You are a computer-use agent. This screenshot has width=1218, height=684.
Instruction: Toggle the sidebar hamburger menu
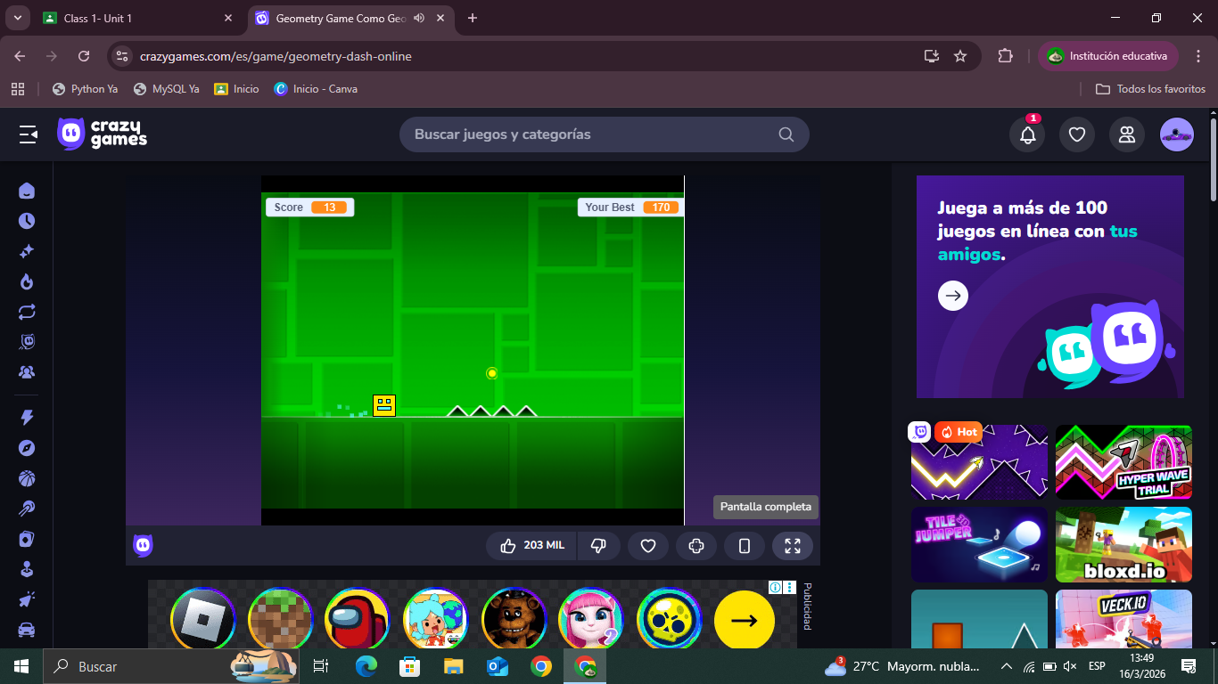click(x=29, y=134)
